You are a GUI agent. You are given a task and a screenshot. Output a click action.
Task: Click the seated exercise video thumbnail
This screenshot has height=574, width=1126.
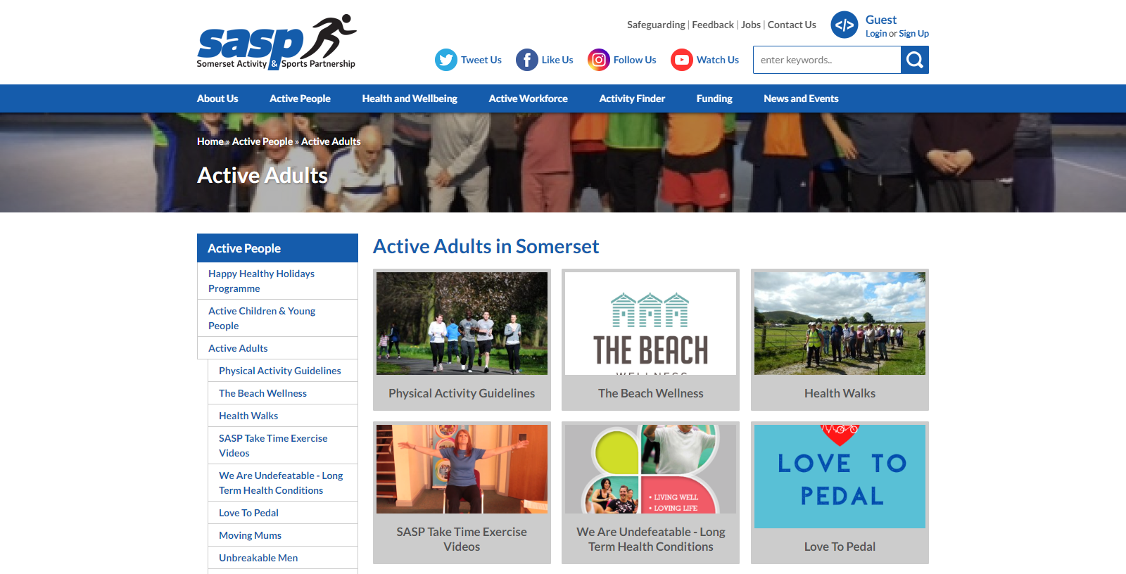coord(462,469)
